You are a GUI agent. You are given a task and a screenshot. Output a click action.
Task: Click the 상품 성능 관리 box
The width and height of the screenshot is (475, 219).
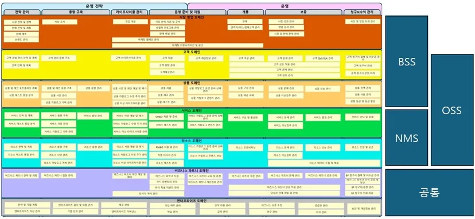[322, 89]
